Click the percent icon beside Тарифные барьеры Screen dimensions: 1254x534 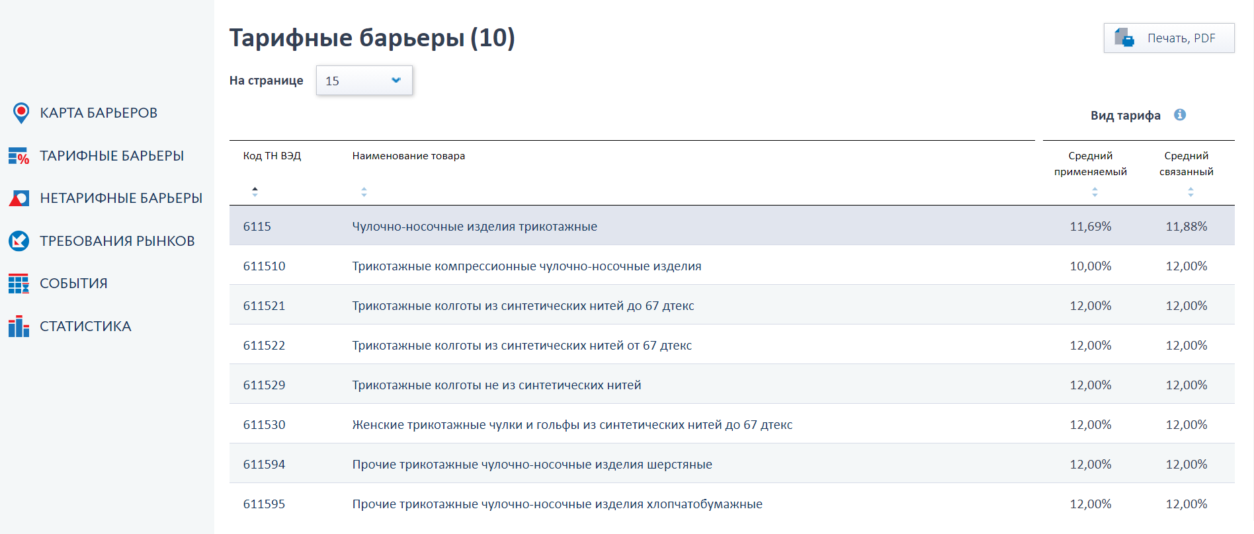click(19, 156)
